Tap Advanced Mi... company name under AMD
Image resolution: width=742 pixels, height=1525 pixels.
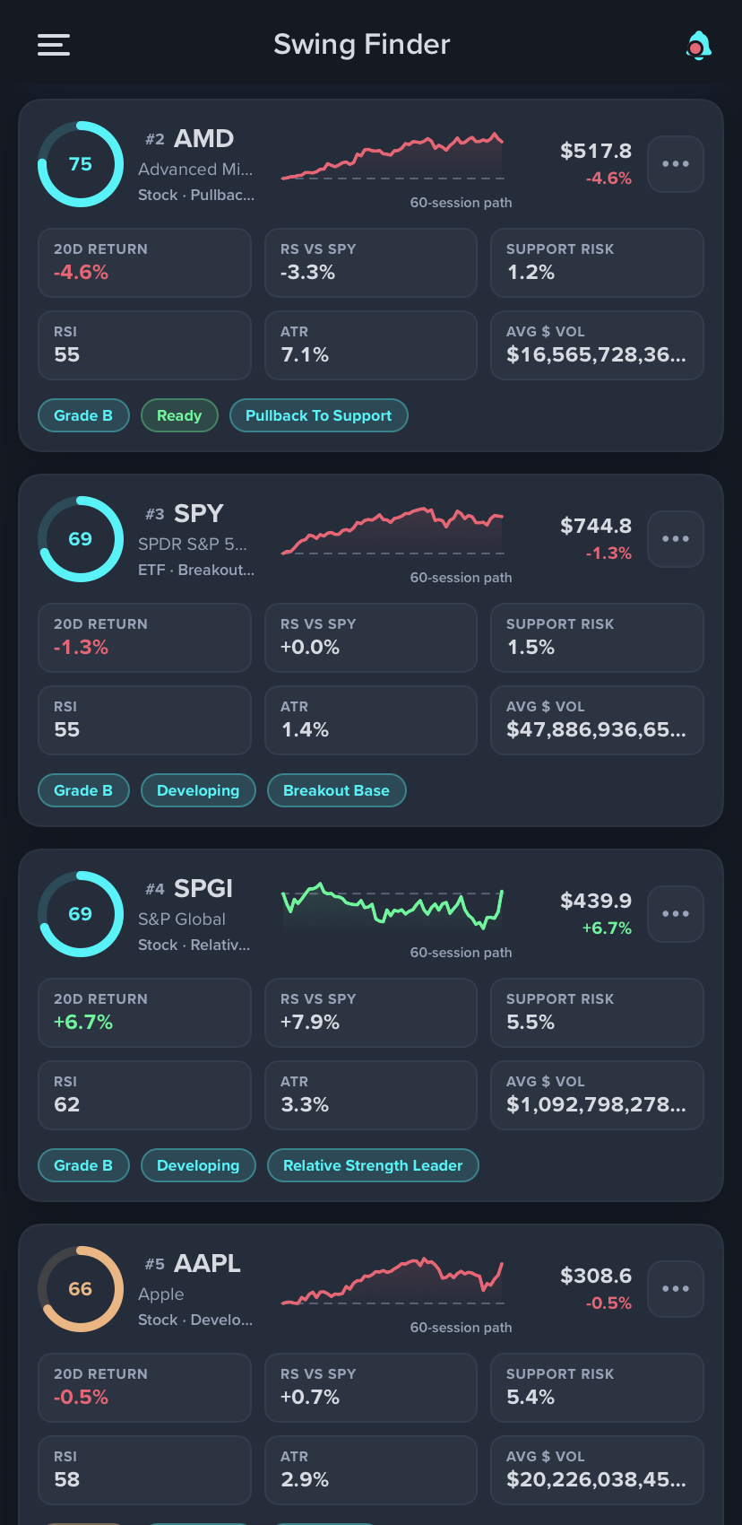tap(195, 169)
